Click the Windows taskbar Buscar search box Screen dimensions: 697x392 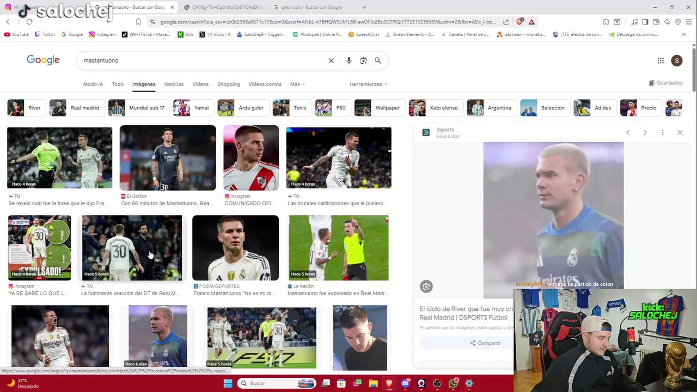(278, 383)
